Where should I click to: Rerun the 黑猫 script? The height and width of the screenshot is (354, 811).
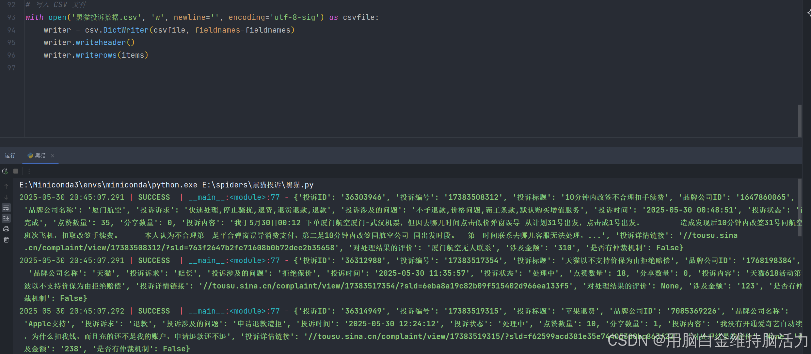click(x=5, y=171)
